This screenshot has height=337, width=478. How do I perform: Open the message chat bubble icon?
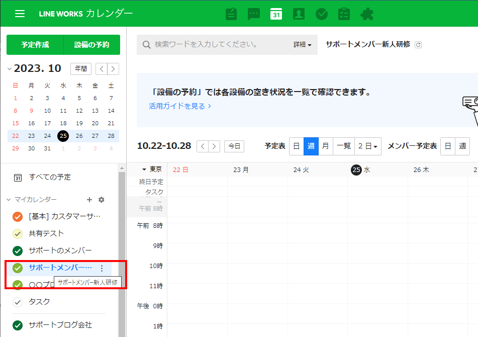pos(254,14)
